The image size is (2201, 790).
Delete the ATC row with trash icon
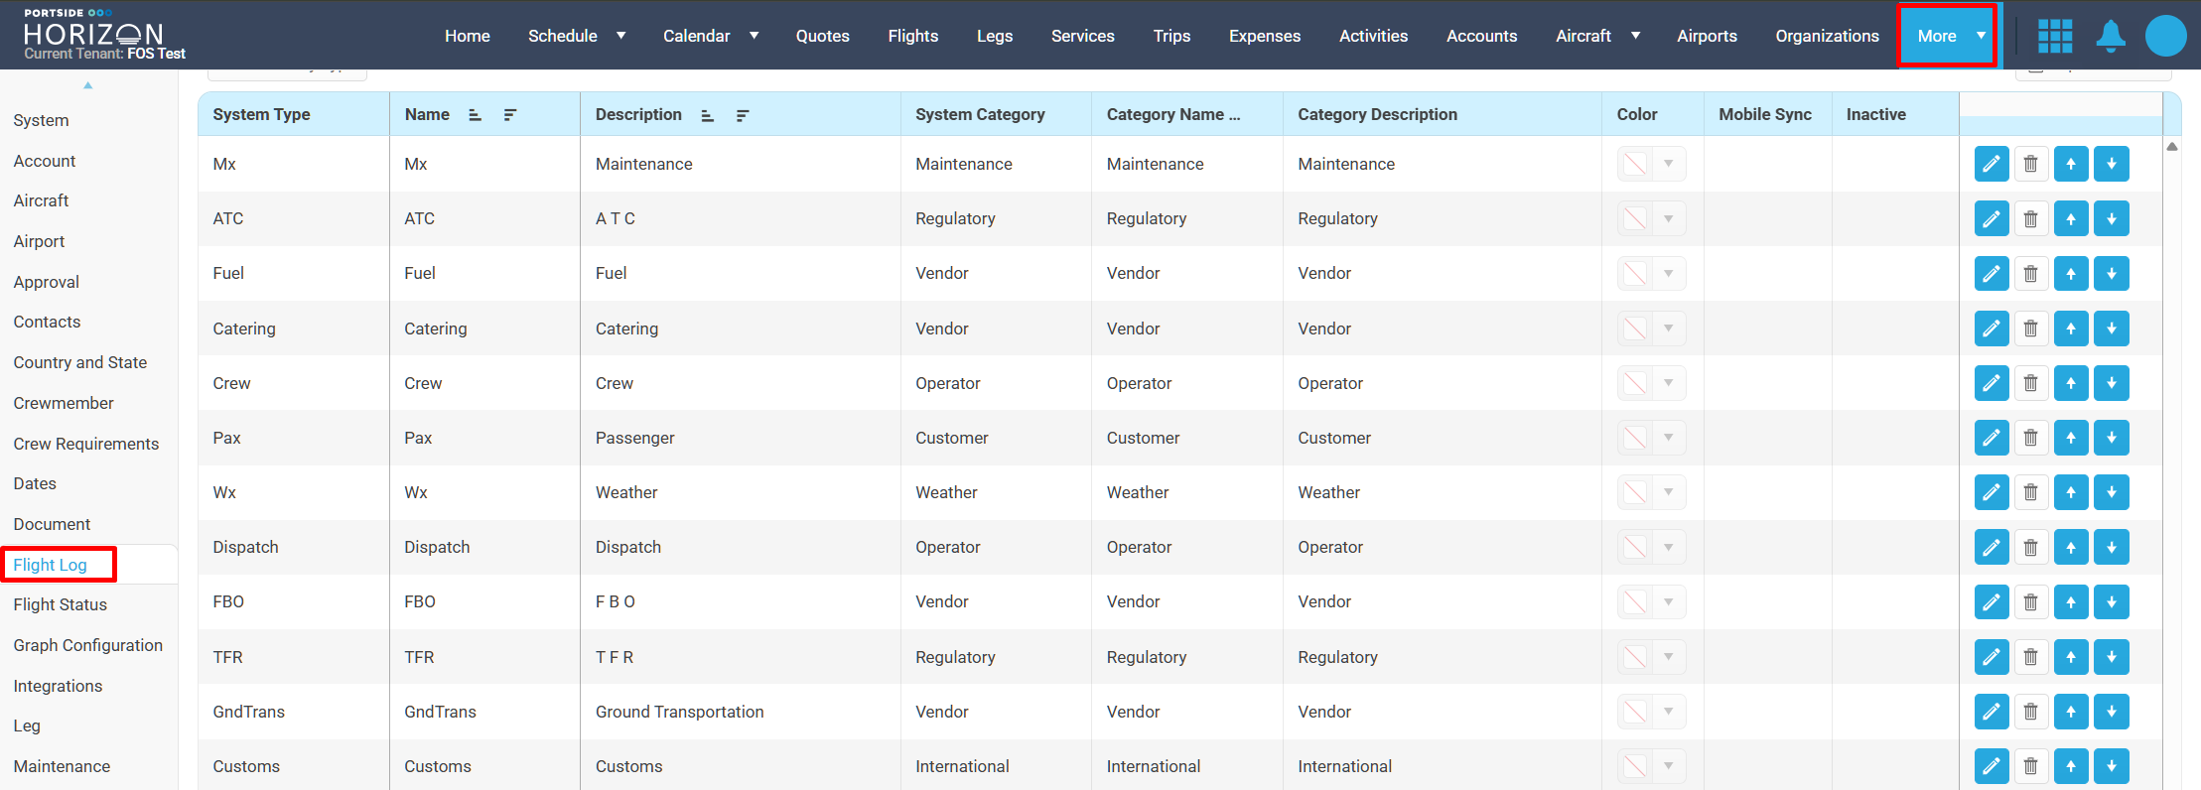coord(2030,219)
